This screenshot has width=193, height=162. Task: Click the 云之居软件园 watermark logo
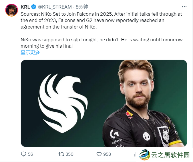click(144, 155)
